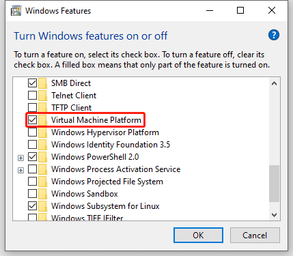Click the Telnet Client folder icon
This screenshot has width=293, height=256.
coord(42,96)
